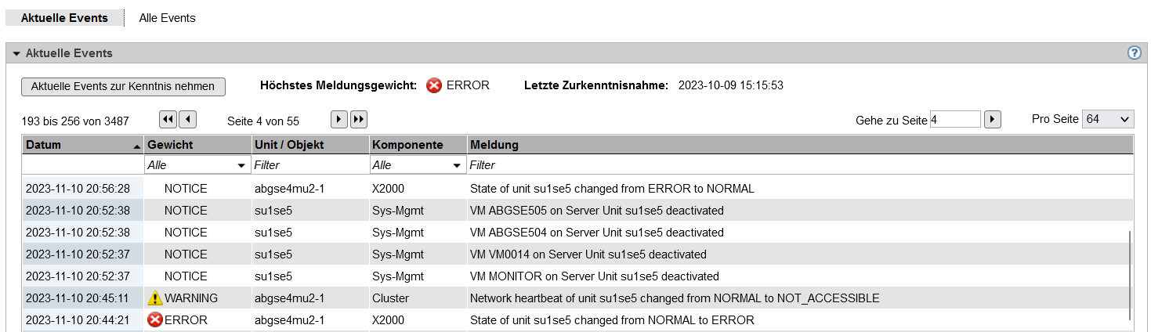Collapse the Aktuelle Events panel
The height and width of the screenshot is (332, 1151).
coord(16,53)
